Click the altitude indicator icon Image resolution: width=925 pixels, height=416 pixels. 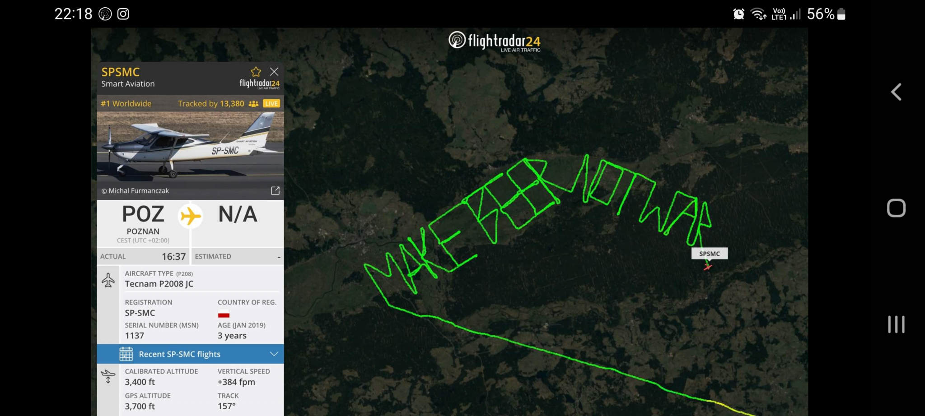point(108,376)
